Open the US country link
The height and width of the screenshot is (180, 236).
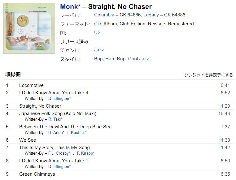pos(97,32)
